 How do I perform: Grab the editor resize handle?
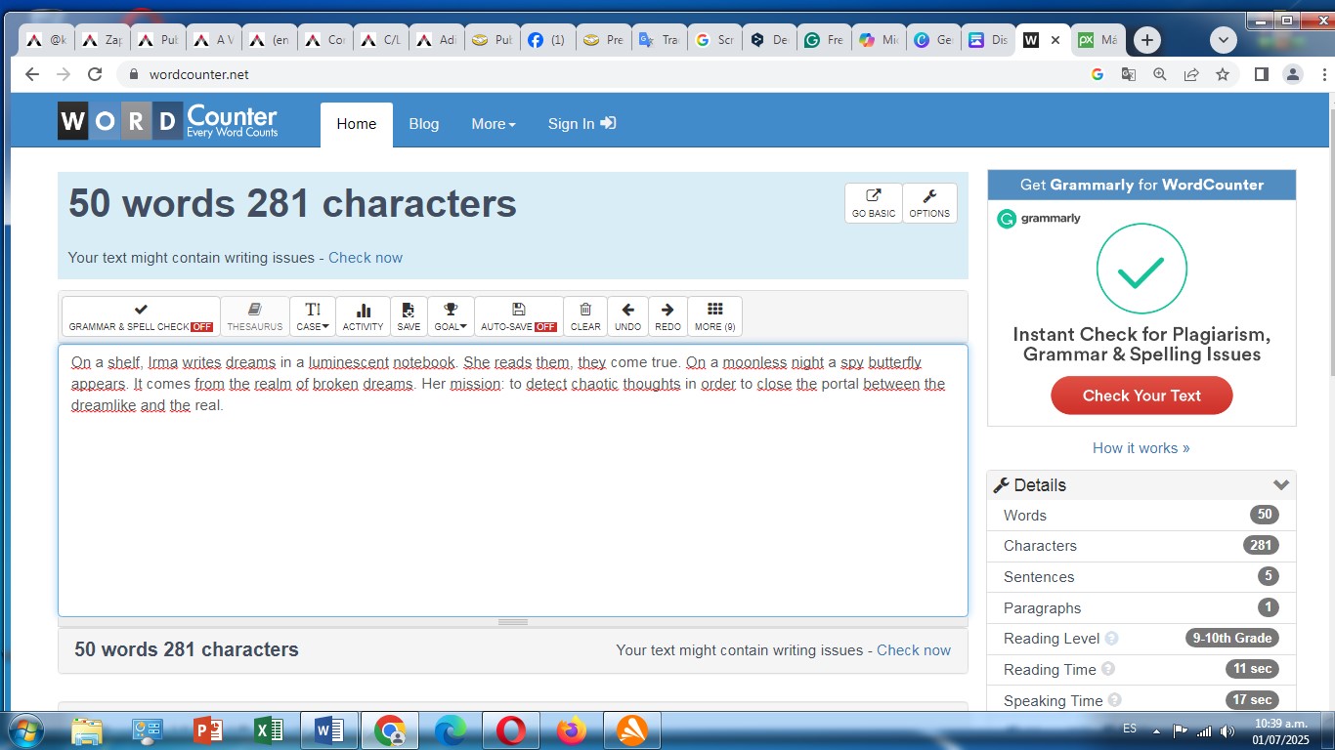click(x=513, y=622)
